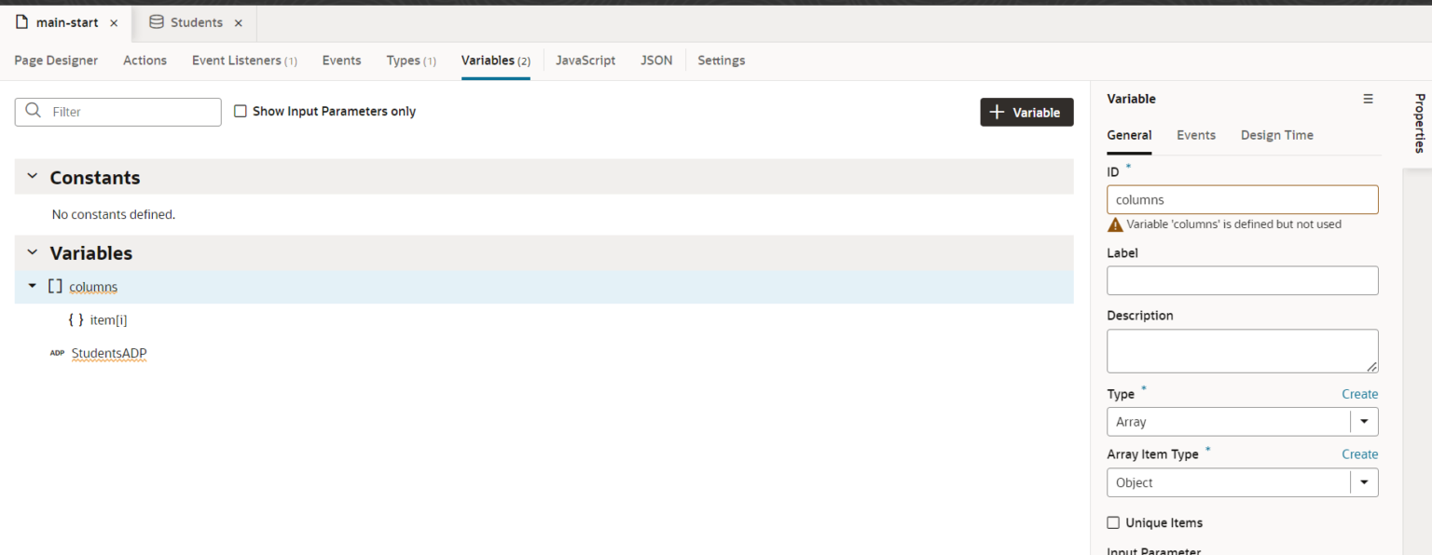
Task: Click the plus icon on the Variable button
Action: pyautogui.click(x=997, y=112)
